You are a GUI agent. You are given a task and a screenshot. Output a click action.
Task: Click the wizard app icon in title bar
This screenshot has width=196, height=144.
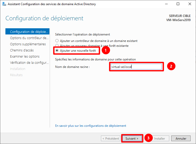click(3, 4)
